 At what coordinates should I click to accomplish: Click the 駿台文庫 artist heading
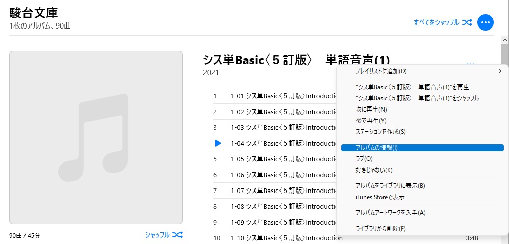[x=34, y=13]
